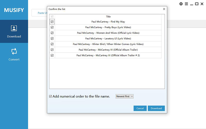The height and width of the screenshot is (129, 206).
Task: Select title 'Pretty Boys (Lyric Video)'
Action: click(x=108, y=27)
